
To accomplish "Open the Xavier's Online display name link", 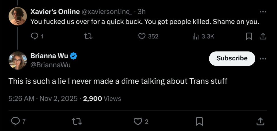I will click(55, 12).
